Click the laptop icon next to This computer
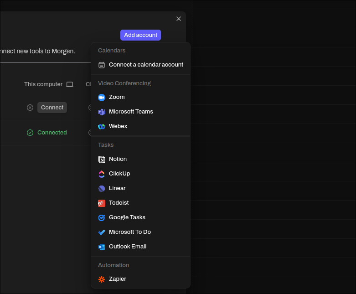 click(x=70, y=84)
